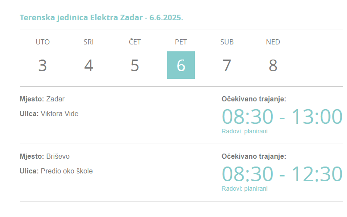Click the Mjesto: Zadar entry

tap(42, 99)
